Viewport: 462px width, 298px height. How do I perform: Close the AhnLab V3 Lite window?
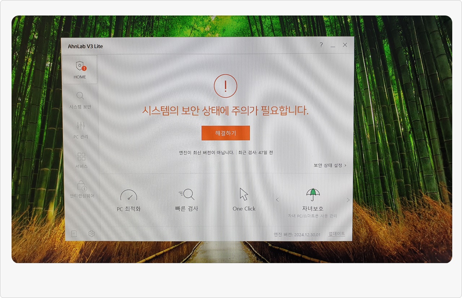[345, 45]
